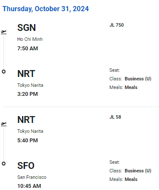Click the JL 750 flight number
This screenshot has width=159, height=190.
[116, 25]
